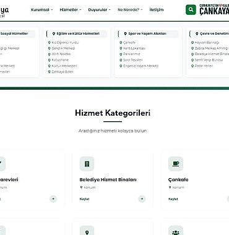Click the Çankafe card title
Viewport: 229px width, 235px height.
[178, 180]
